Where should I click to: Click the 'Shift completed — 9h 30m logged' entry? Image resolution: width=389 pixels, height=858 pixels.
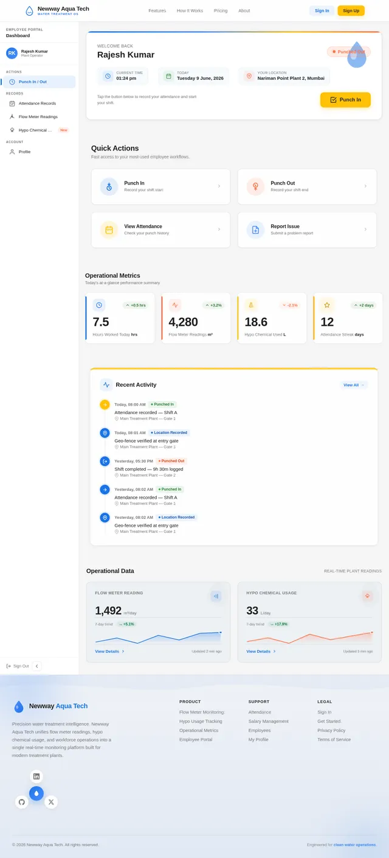pyautogui.click(x=149, y=469)
